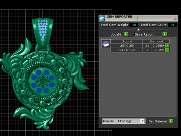The image size is (181, 136).
Task: Click the Round column header
Action: (127, 42)
